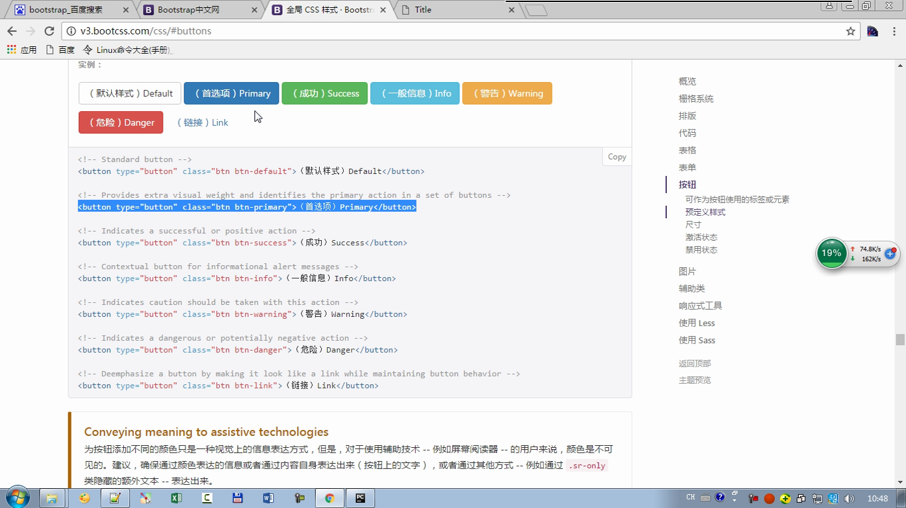Open PyCharm from the taskbar

click(360, 498)
